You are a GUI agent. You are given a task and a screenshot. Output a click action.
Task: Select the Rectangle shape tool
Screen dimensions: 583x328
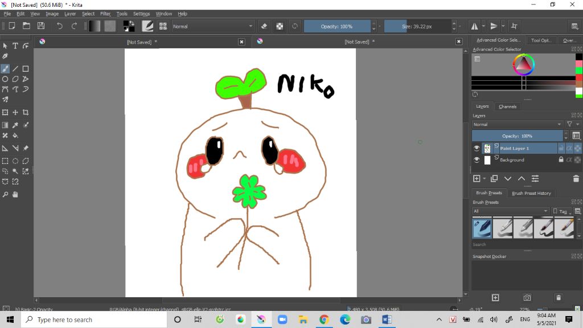coord(26,69)
